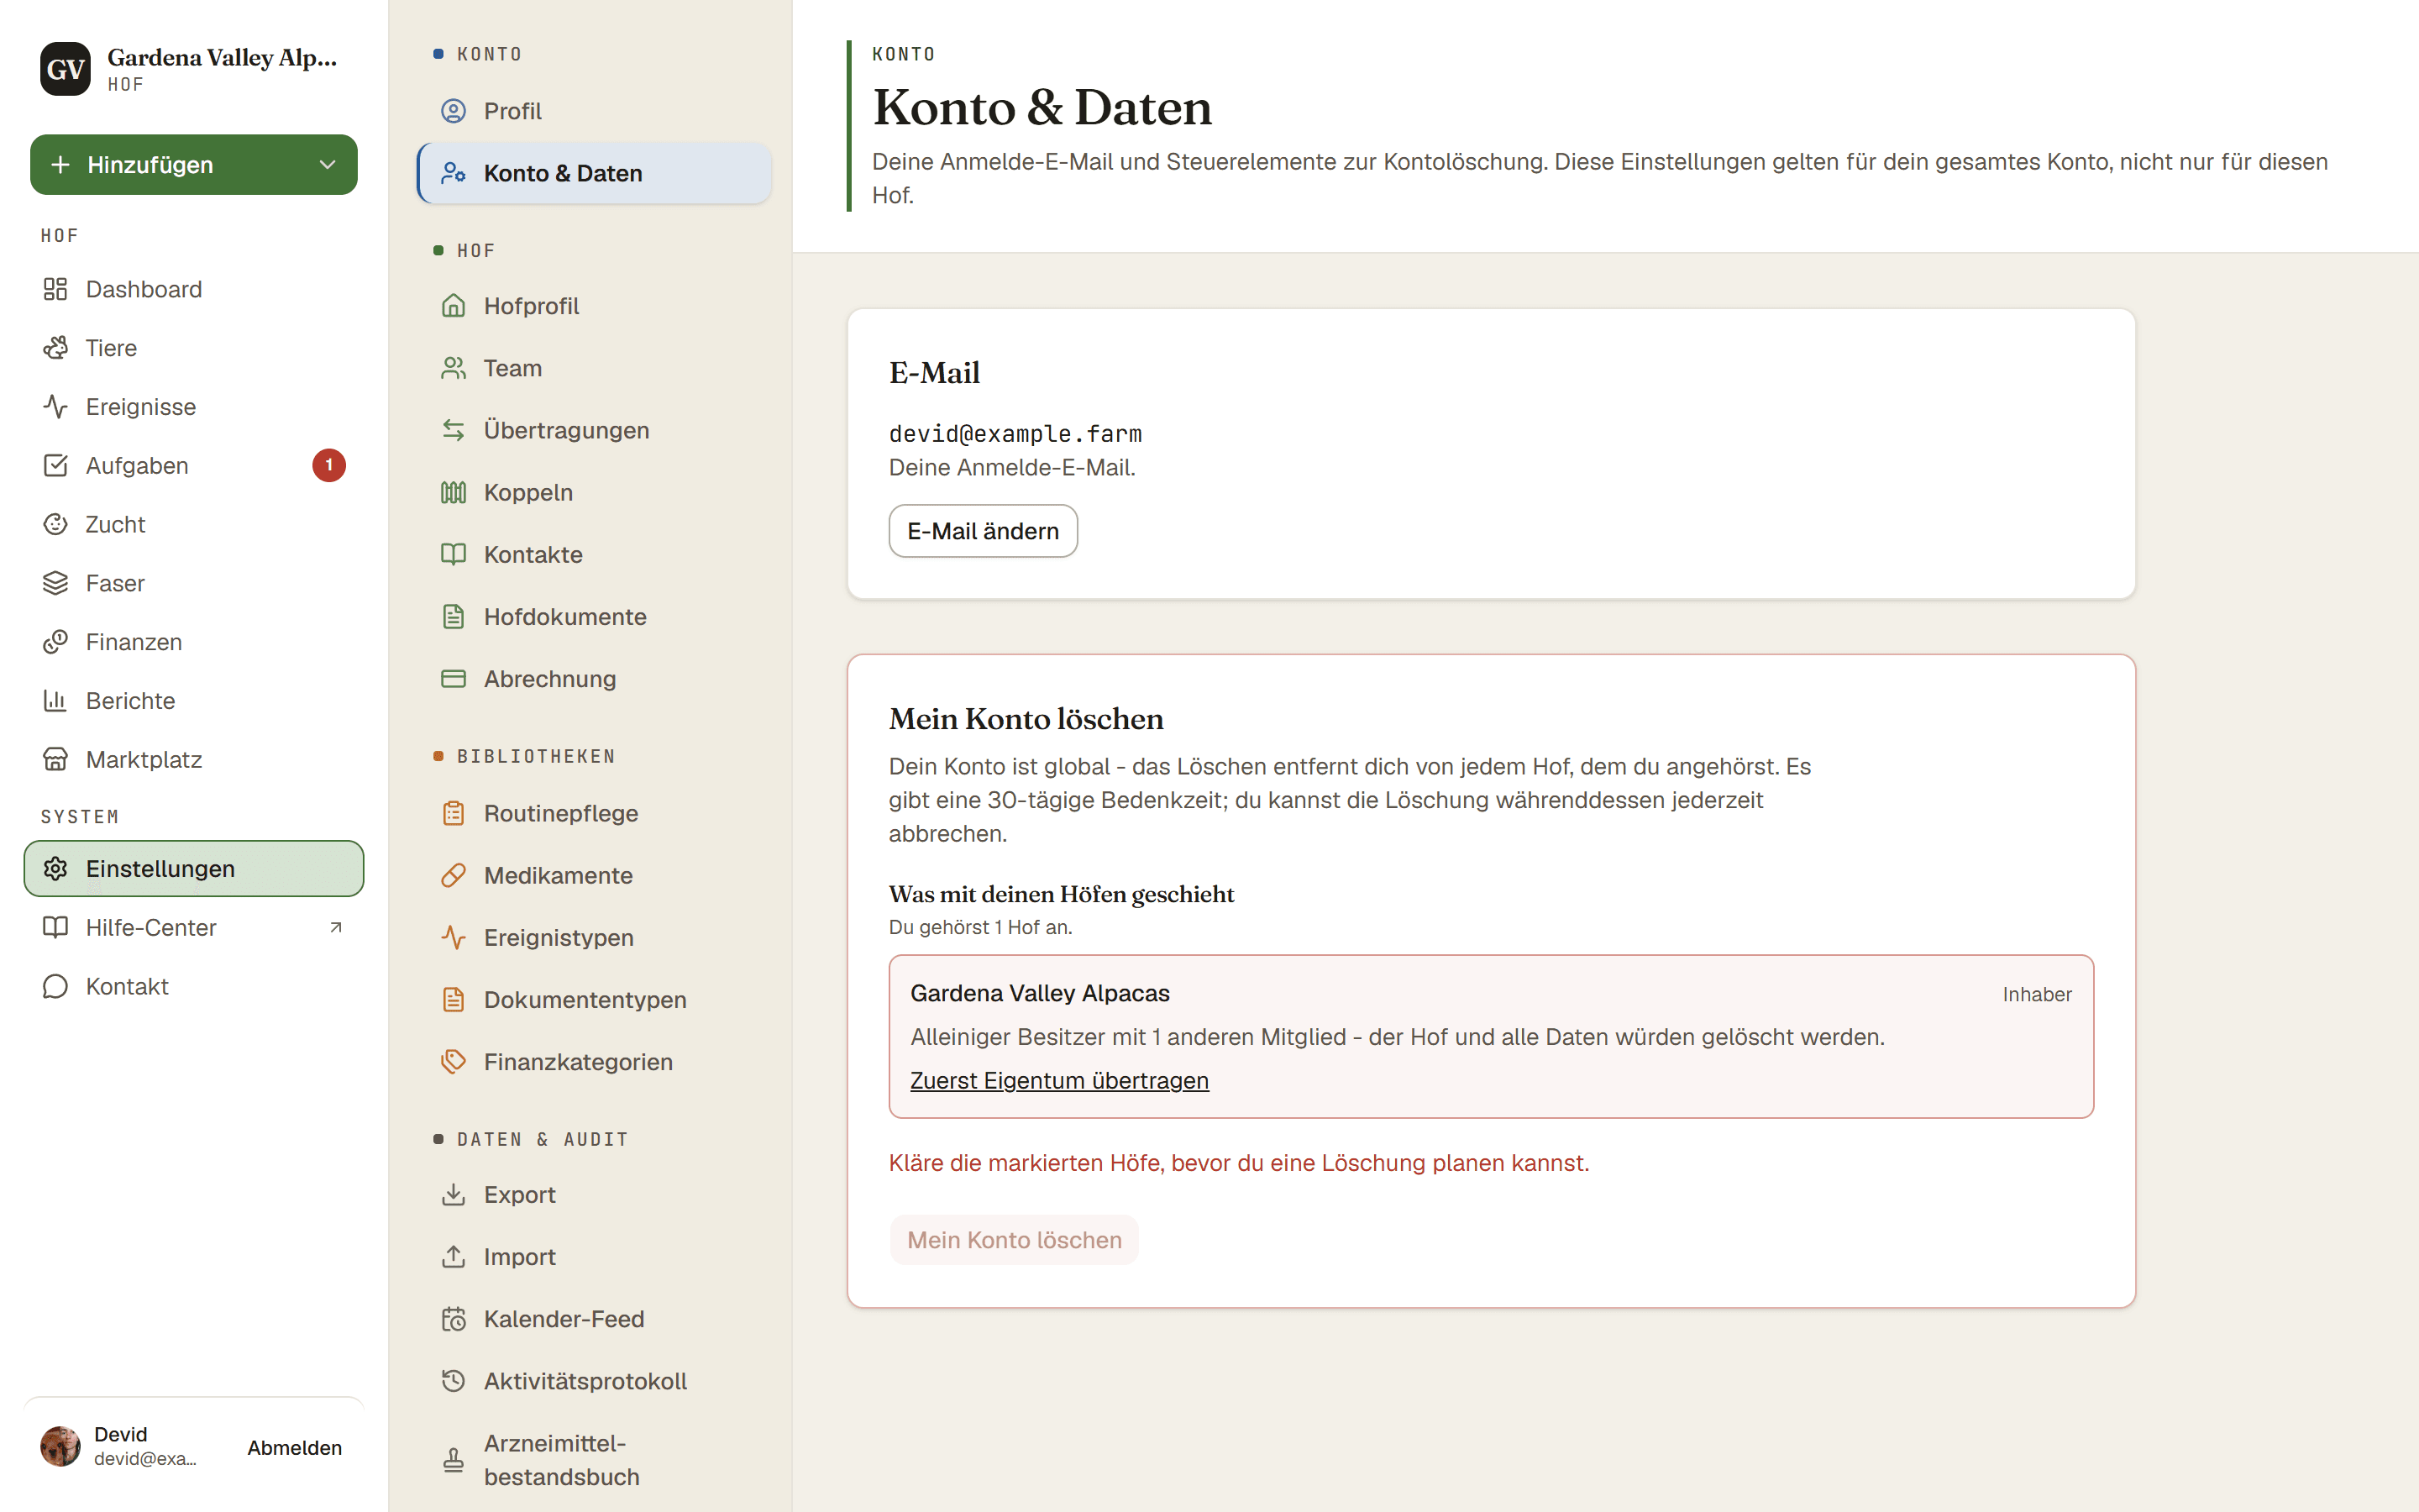Viewport: 2419px width, 1512px height.
Task: Click the Arzneimittelbestandbuch stamp icon
Action: coord(454,1460)
